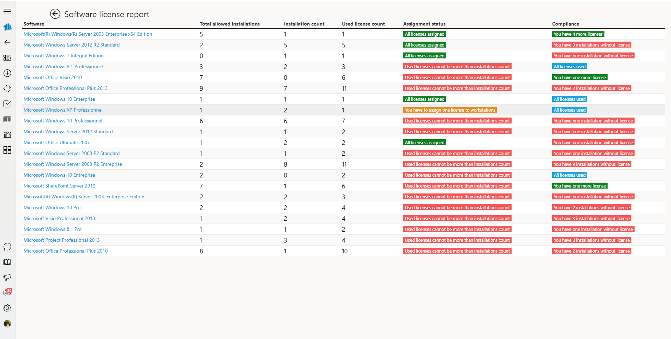Click 'You have one more license' in SharePoint row
671x339 pixels.
[x=580, y=186]
